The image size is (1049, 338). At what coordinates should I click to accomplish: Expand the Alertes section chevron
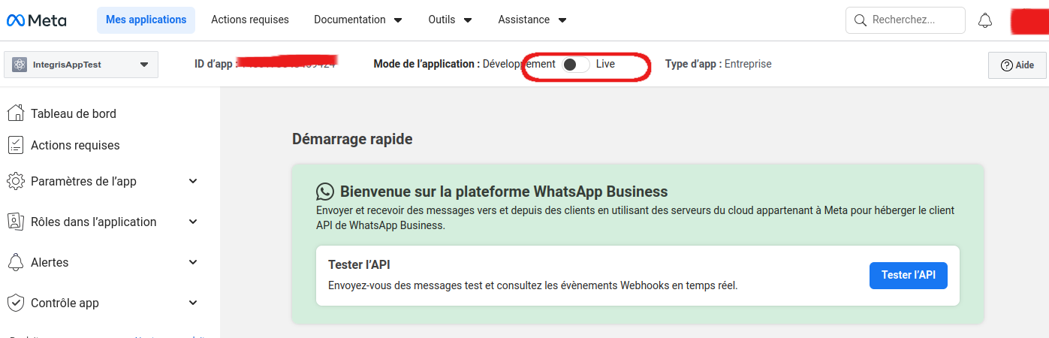[193, 262]
